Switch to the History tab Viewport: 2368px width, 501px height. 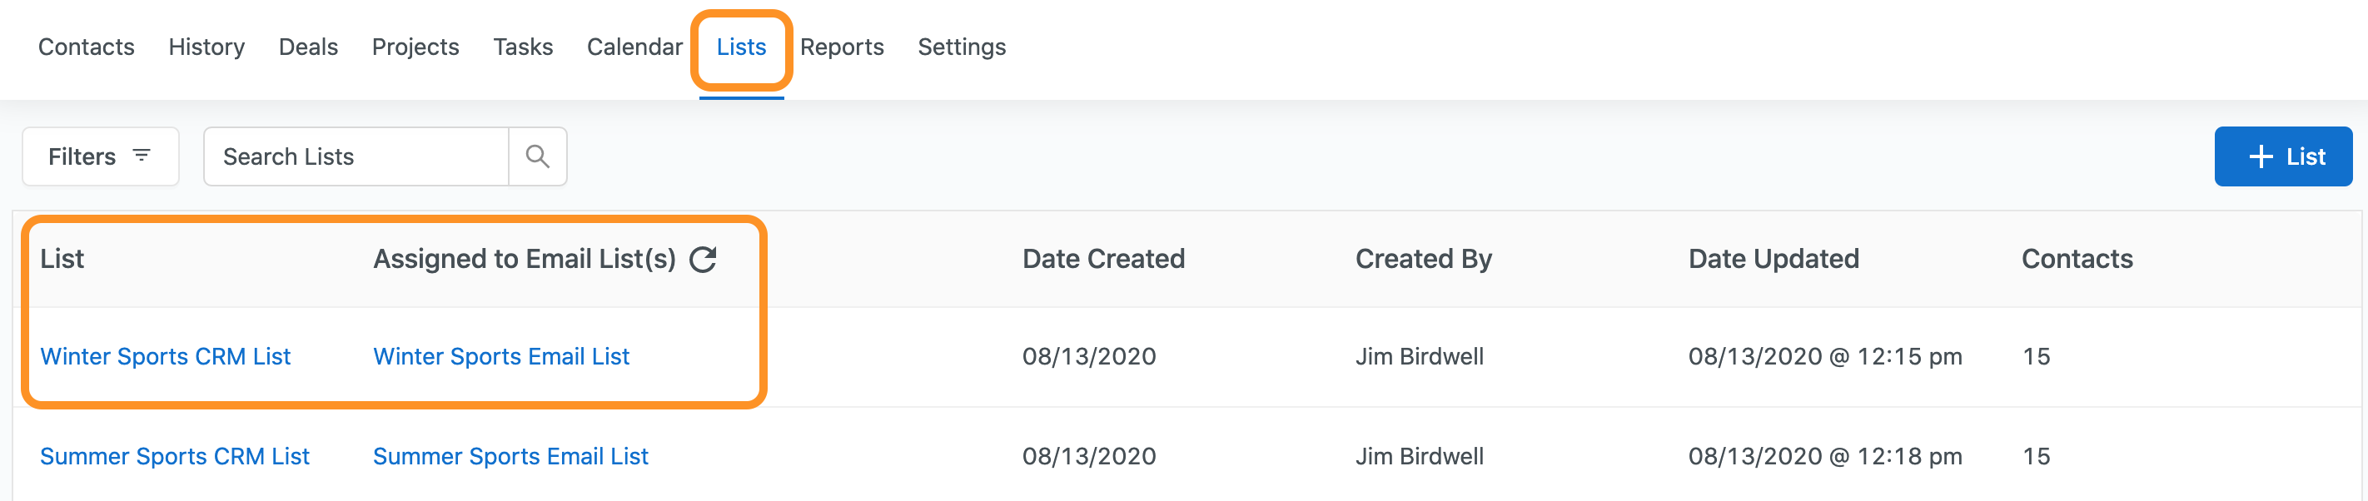click(206, 47)
